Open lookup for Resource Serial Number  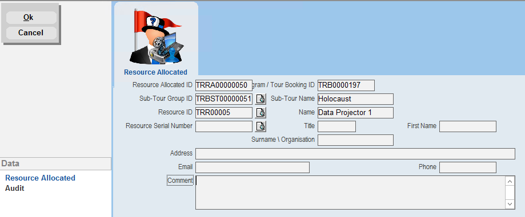point(261,126)
